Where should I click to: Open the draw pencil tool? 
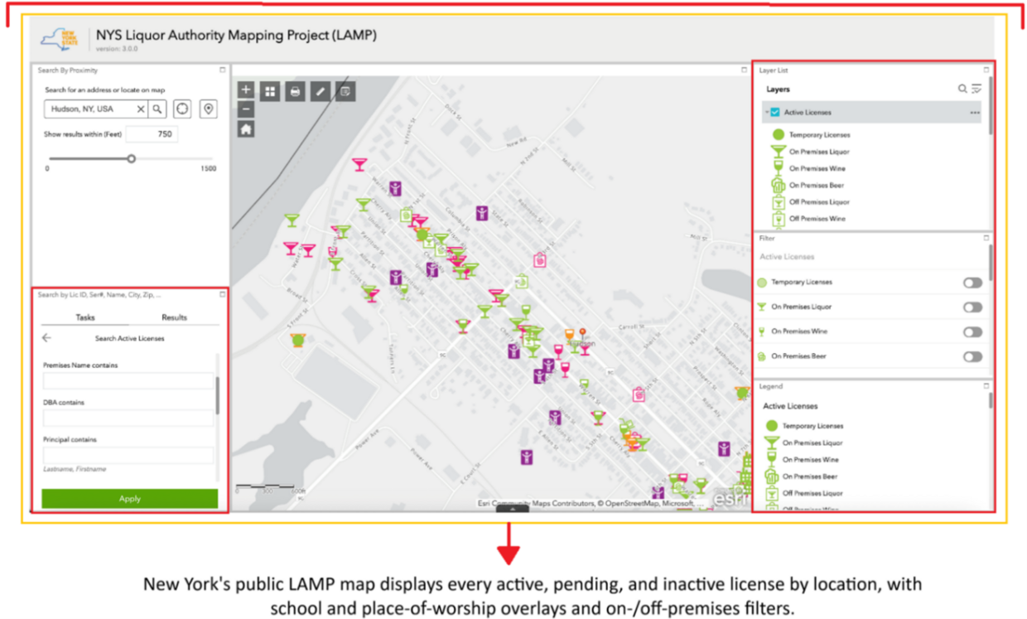(x=320, y=92)
